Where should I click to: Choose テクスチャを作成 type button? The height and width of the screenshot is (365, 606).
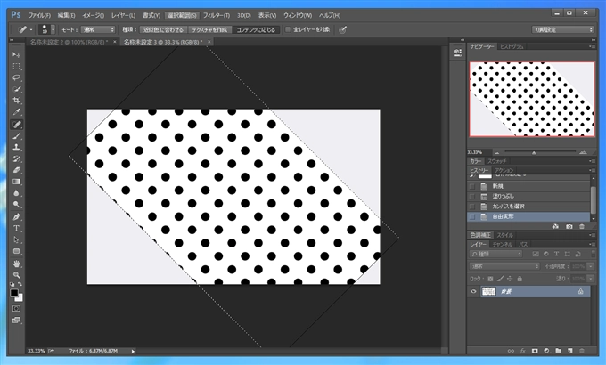click(x=209, y=29)
